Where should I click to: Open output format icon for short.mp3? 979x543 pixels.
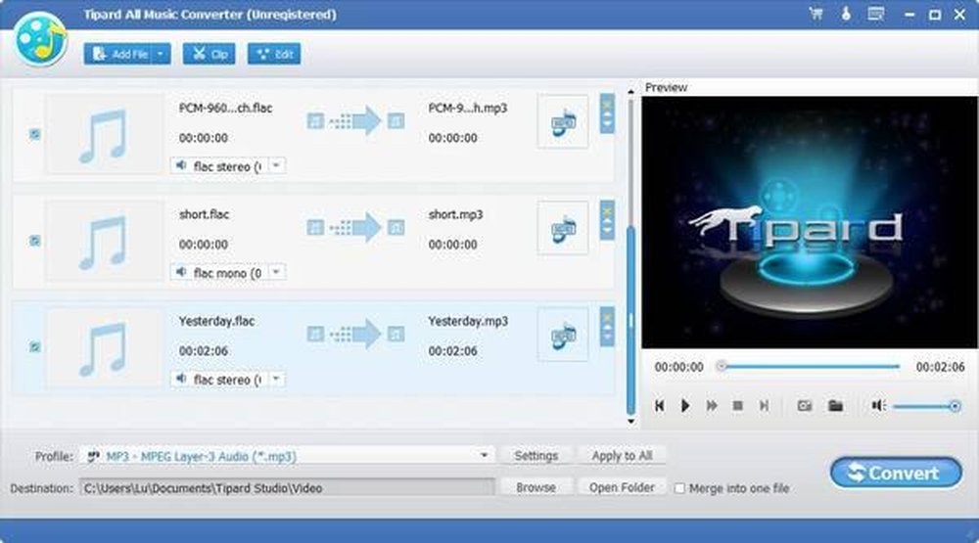563,228
